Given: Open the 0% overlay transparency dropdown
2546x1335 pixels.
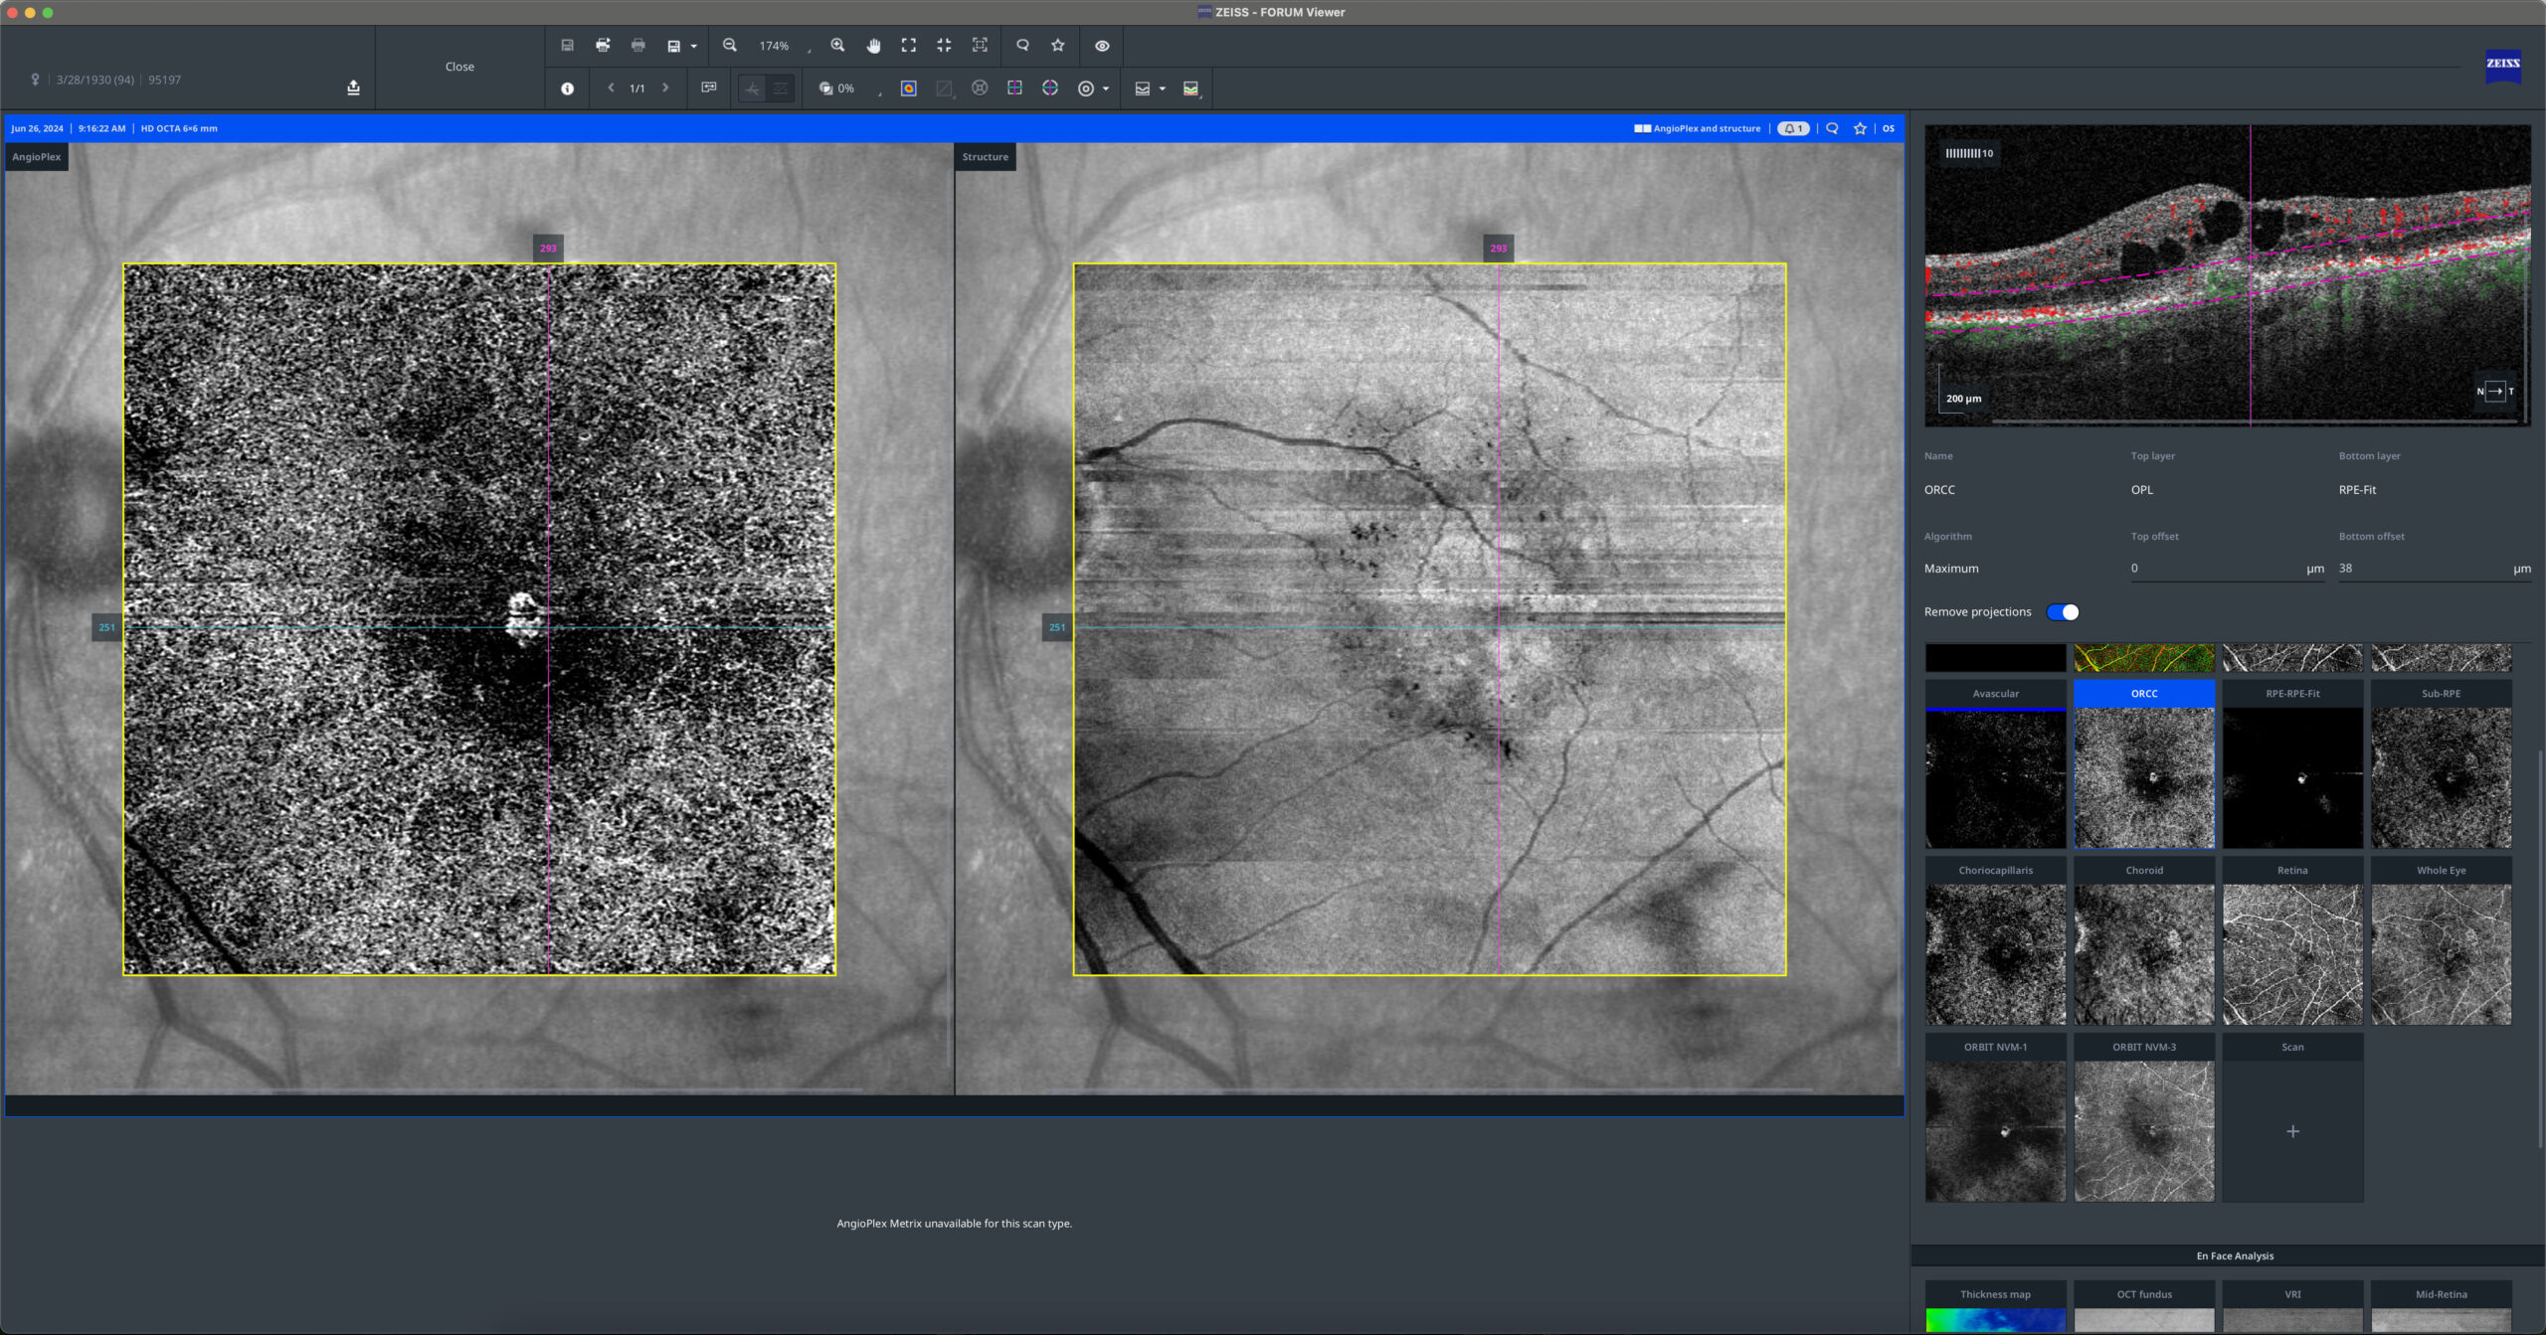Looking at the screenshot, I should [x=851, y=88].
